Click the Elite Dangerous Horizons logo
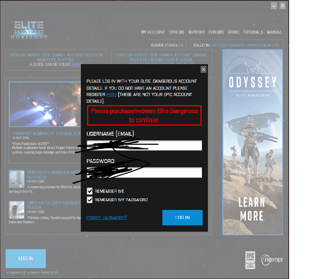 [x=29, y=30]
